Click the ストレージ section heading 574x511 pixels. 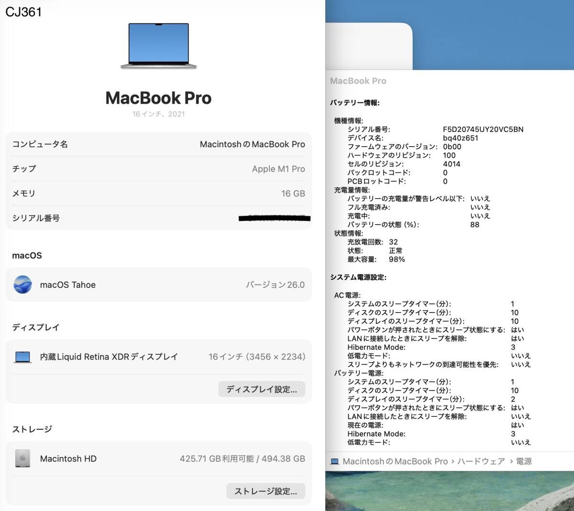pyautogui.click(x=32, y=429)
